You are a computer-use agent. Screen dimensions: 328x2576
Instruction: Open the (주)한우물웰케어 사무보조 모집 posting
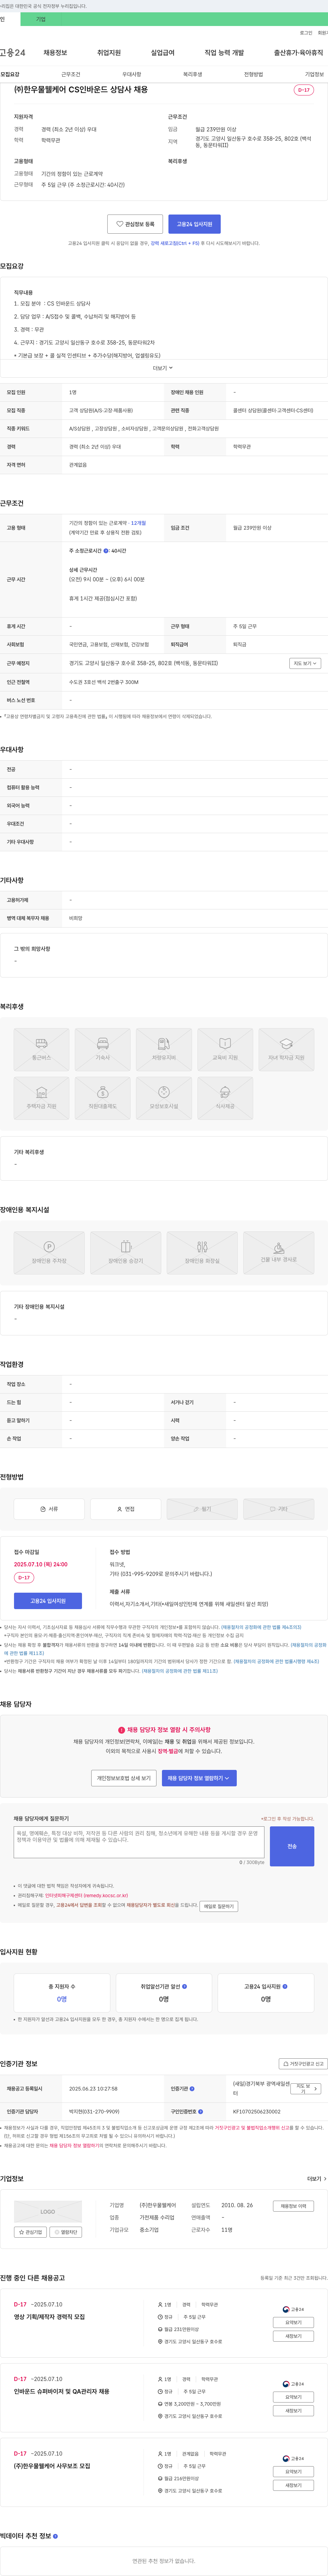click(52, 2466)
